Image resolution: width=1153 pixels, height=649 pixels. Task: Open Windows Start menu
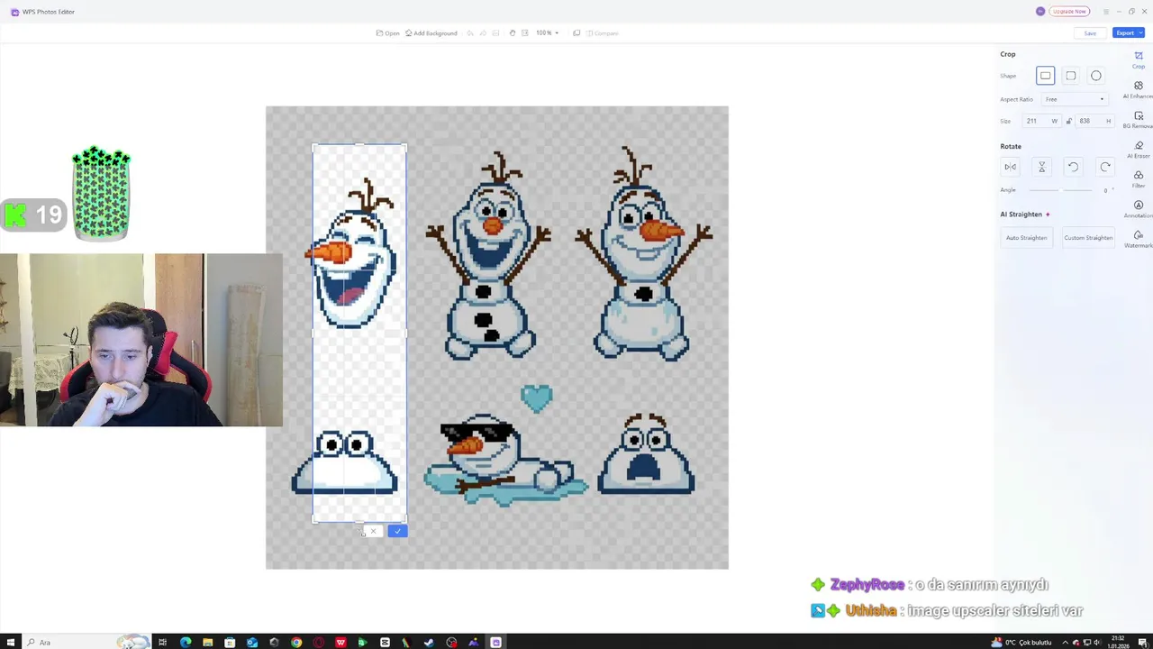[12, 643]
